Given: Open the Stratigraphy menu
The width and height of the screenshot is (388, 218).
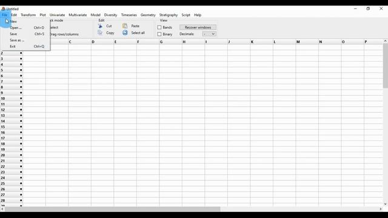Looking at the screenshot, I should point(169,15).
